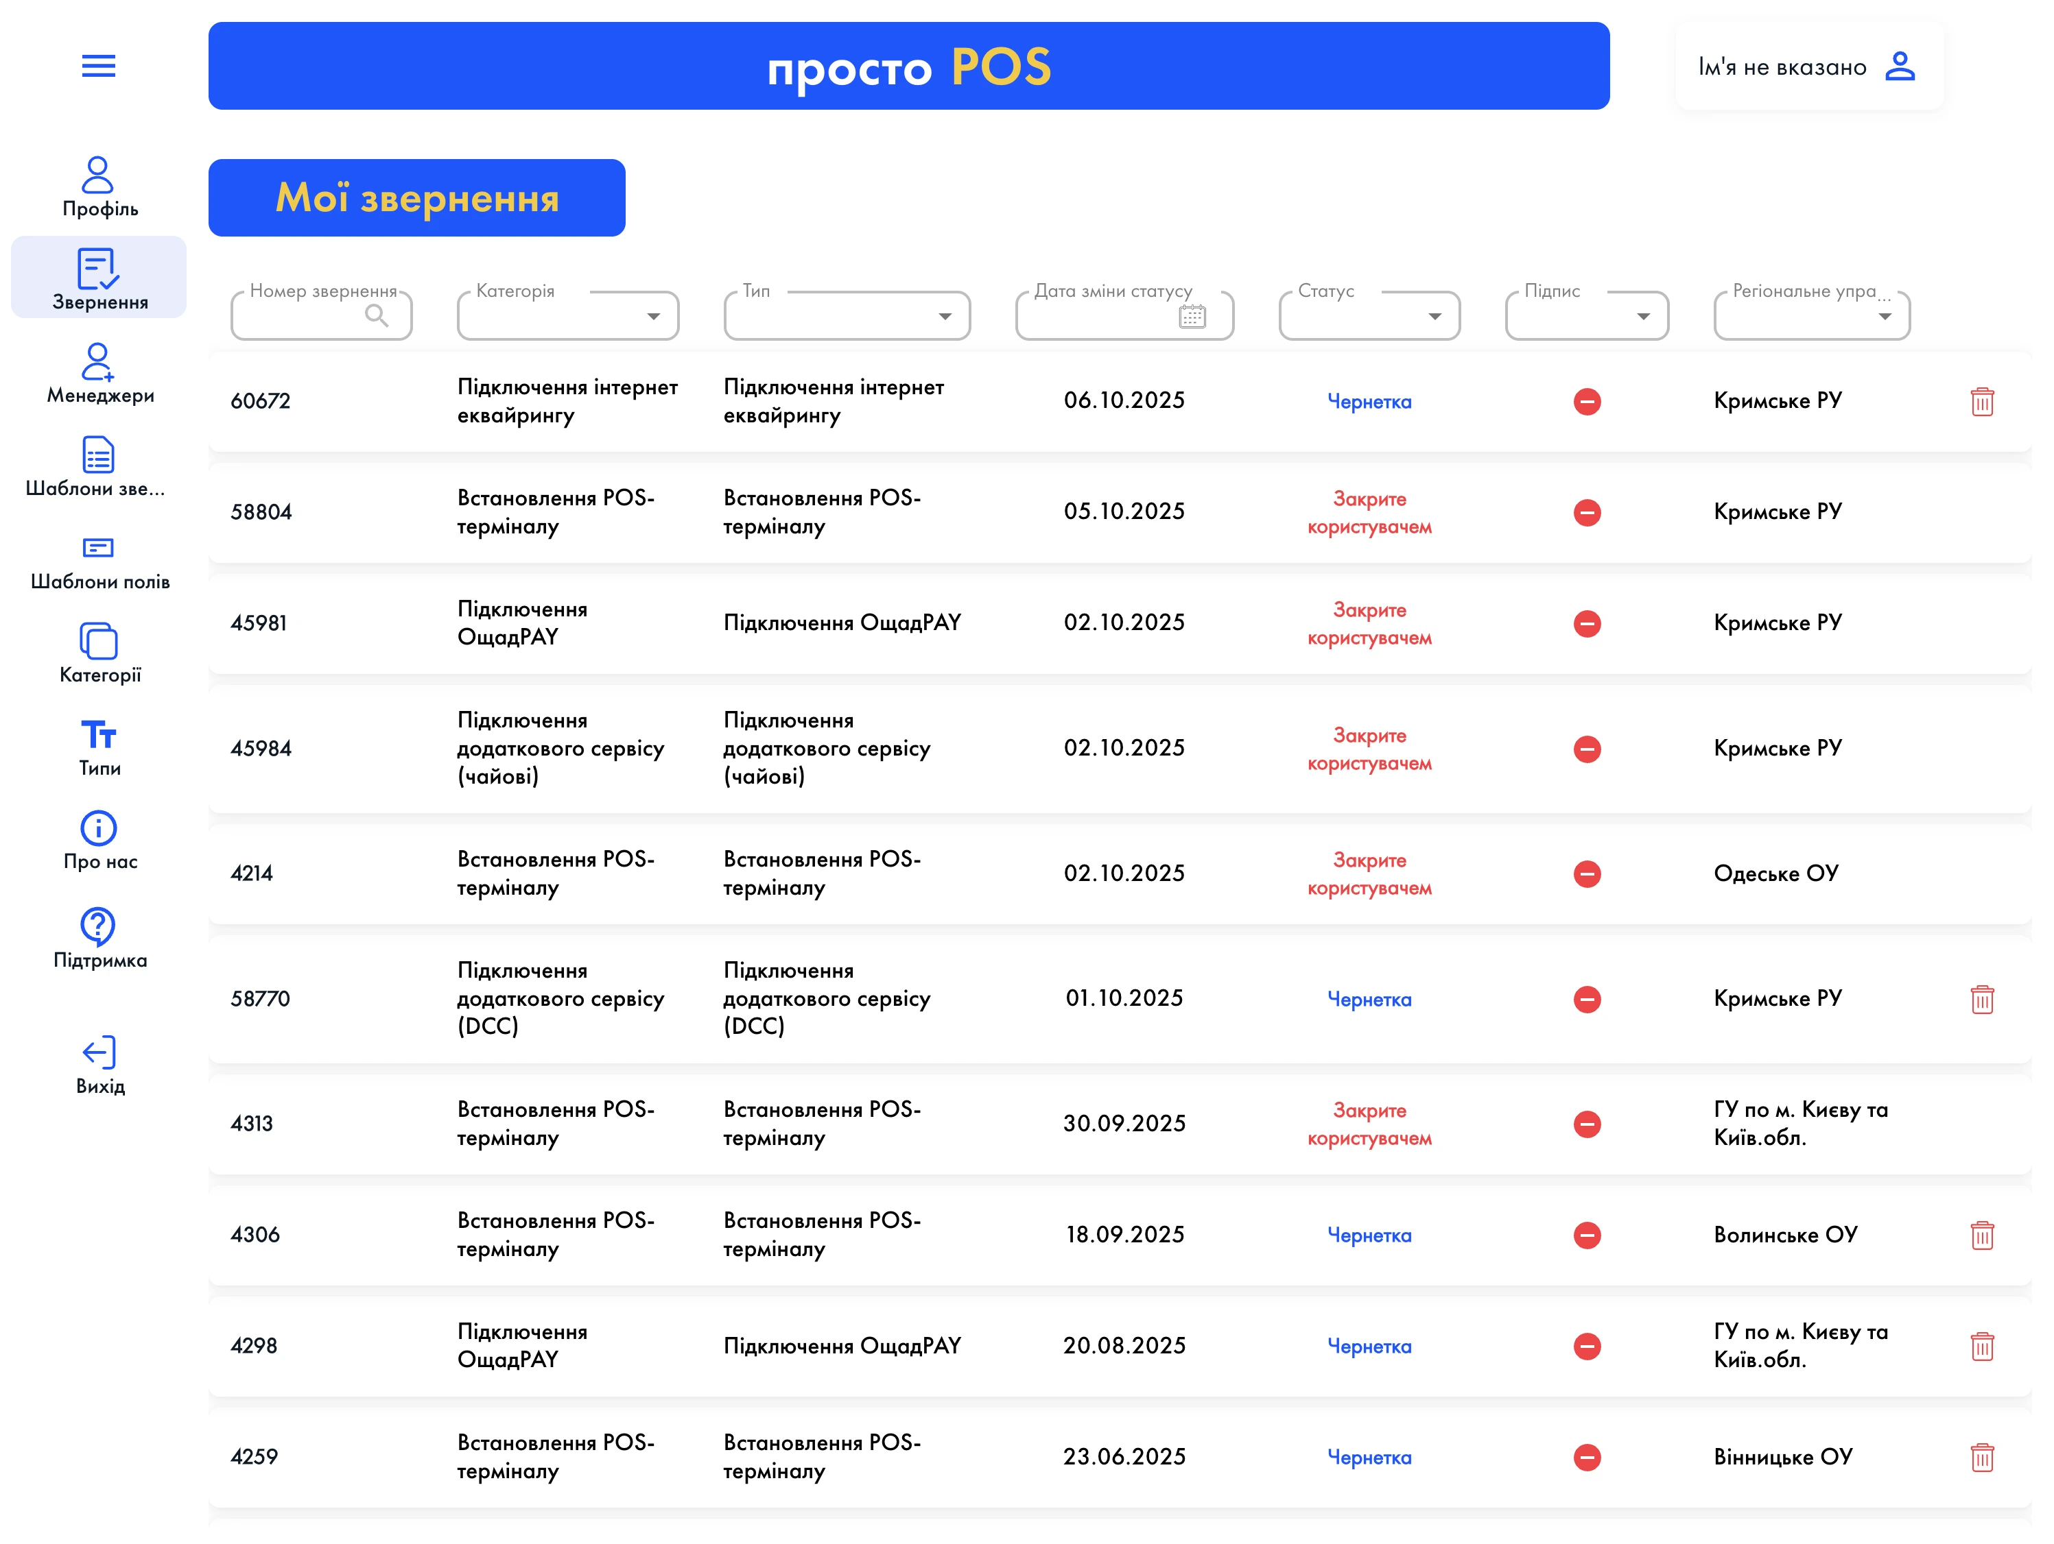2054x1544 pixels.
Task: Delete draft request 60672 via trash icon
Action: point(1981,402)
